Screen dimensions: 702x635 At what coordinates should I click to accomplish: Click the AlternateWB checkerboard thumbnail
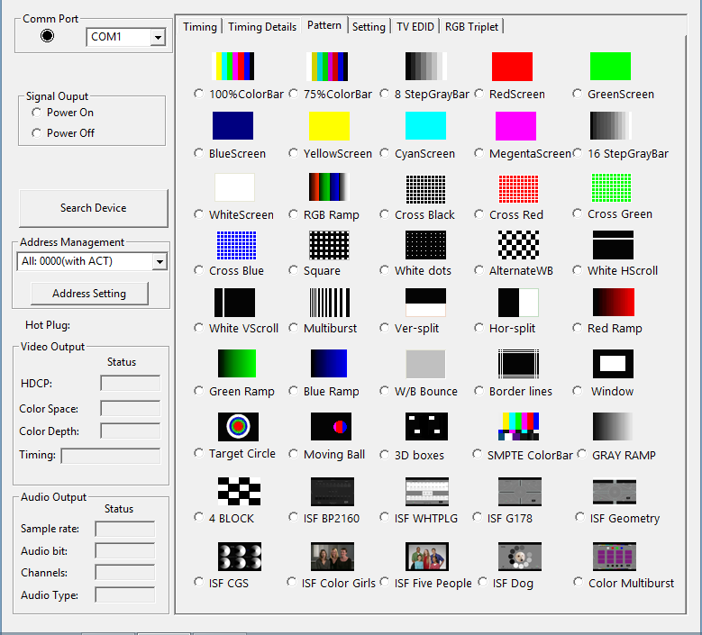(x=518, y=244)
